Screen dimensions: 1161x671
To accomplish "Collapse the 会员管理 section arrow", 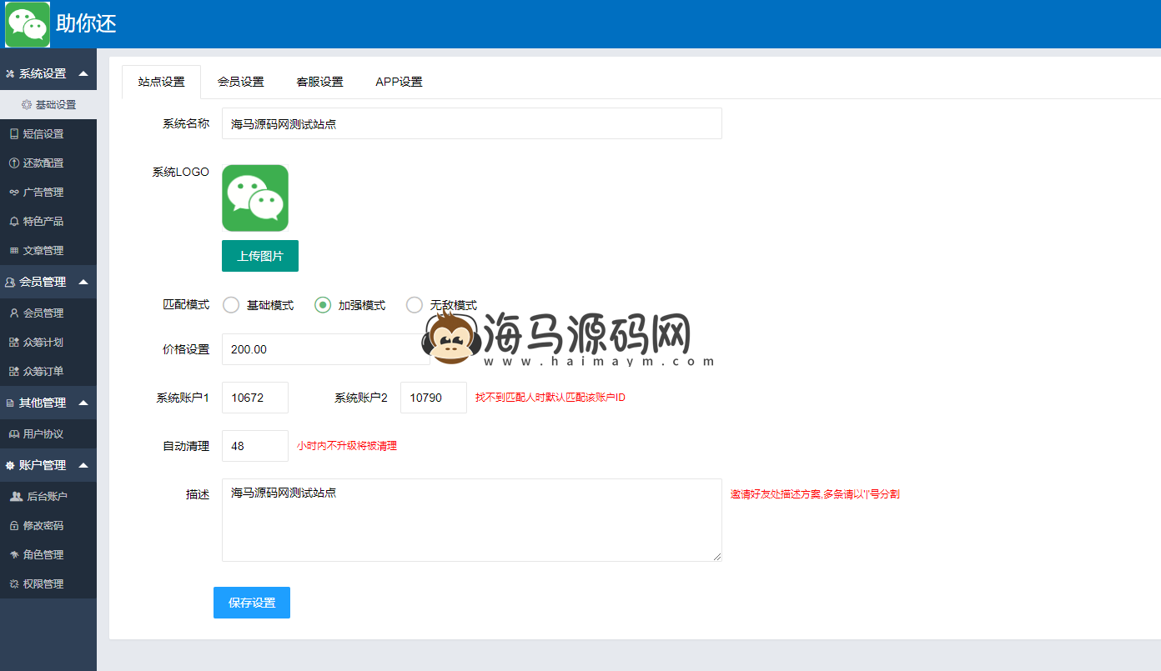I will 83,282.
